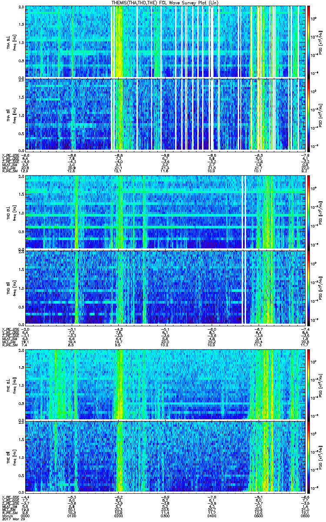Click the 'THE B∥ freq [Hz]' y-axis label
The image size is (326, 522).
[x=12, y=457]
